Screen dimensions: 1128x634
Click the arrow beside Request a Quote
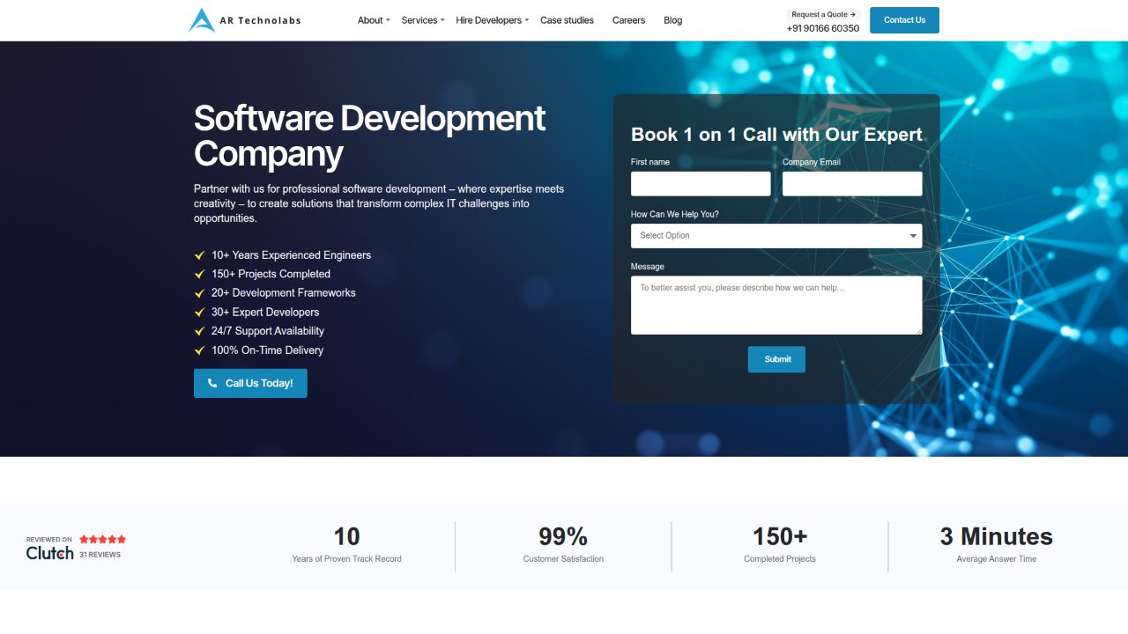point(853,14)
